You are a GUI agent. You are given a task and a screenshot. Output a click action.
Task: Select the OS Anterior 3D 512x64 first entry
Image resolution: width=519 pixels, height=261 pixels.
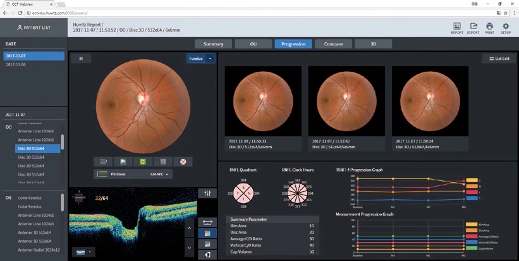point(34,233)
